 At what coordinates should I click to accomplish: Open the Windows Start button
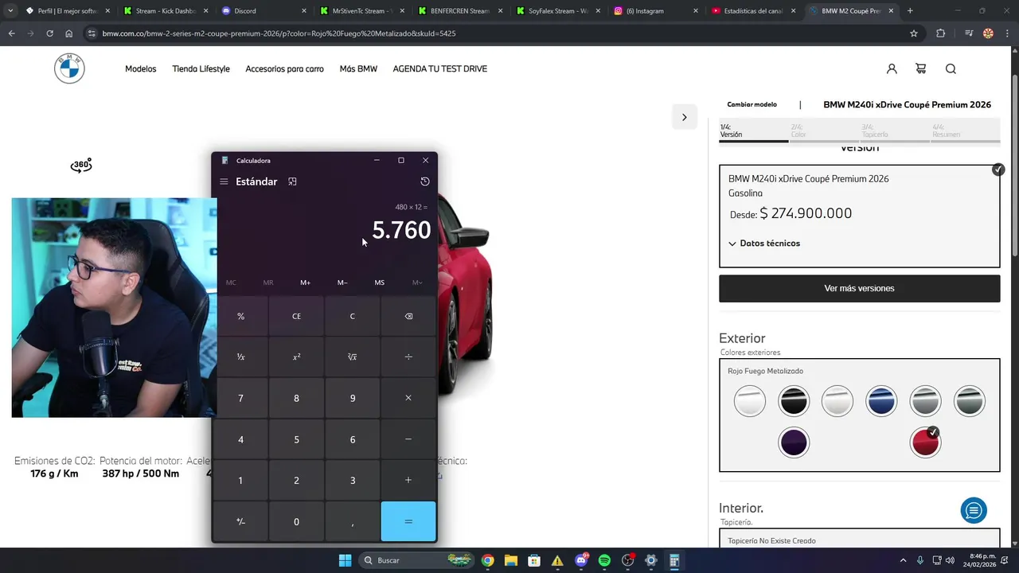tap(345, 560)
